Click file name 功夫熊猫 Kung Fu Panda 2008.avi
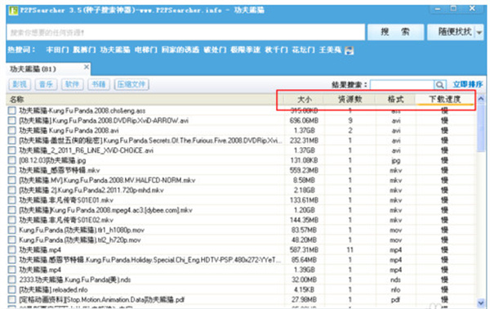This screenshot has height=309, width=490. pos(69,131)
